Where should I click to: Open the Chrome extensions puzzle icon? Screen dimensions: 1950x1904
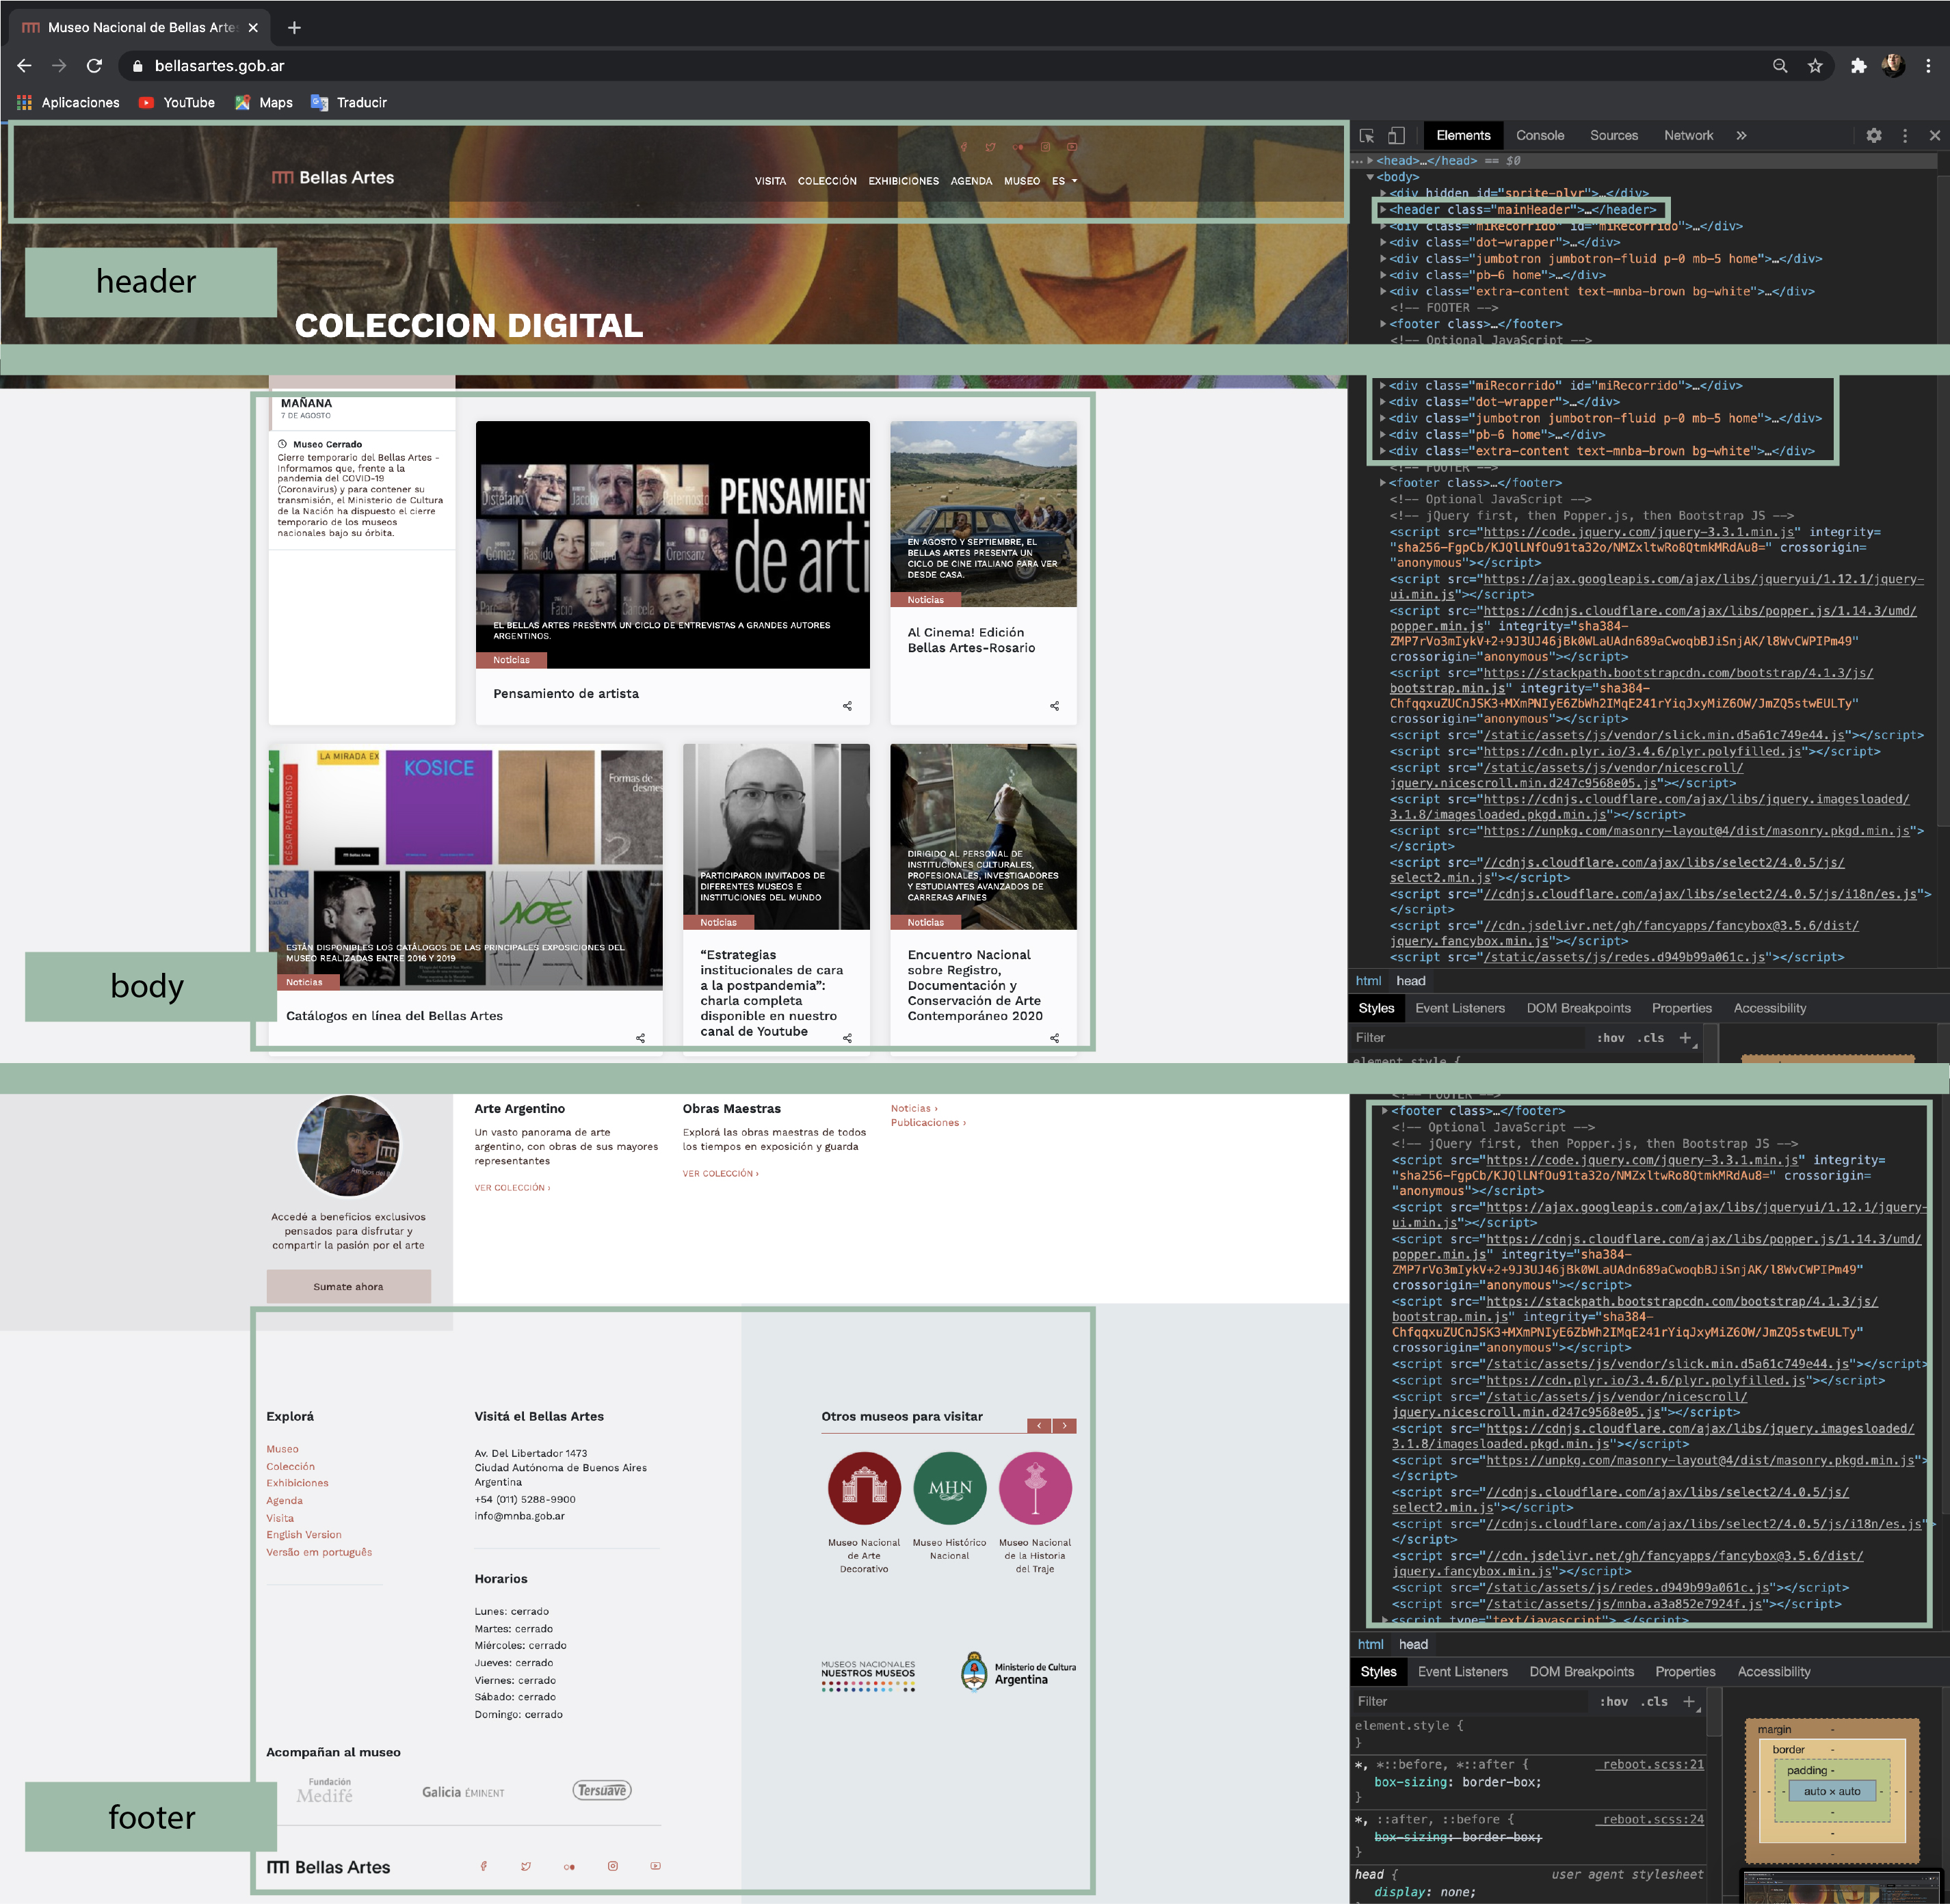pos(1858,66)
